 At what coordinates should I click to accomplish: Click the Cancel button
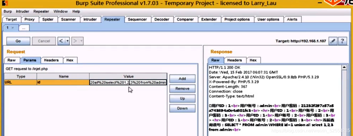tap(44, 41)
